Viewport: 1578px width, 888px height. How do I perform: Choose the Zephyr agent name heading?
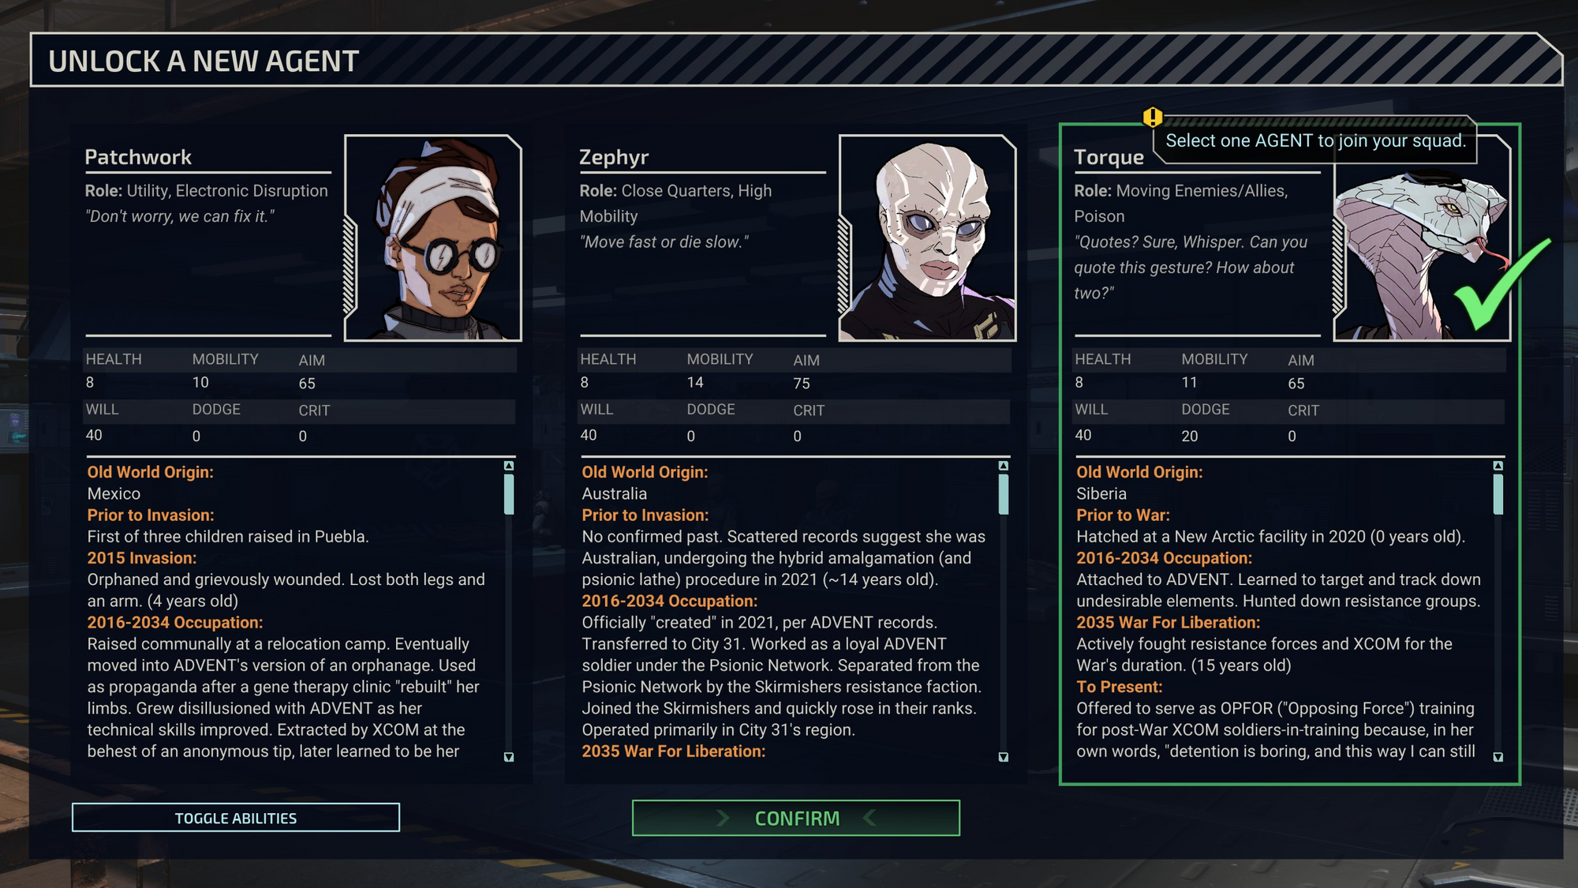pyautogui.click(x=614, y=157)
